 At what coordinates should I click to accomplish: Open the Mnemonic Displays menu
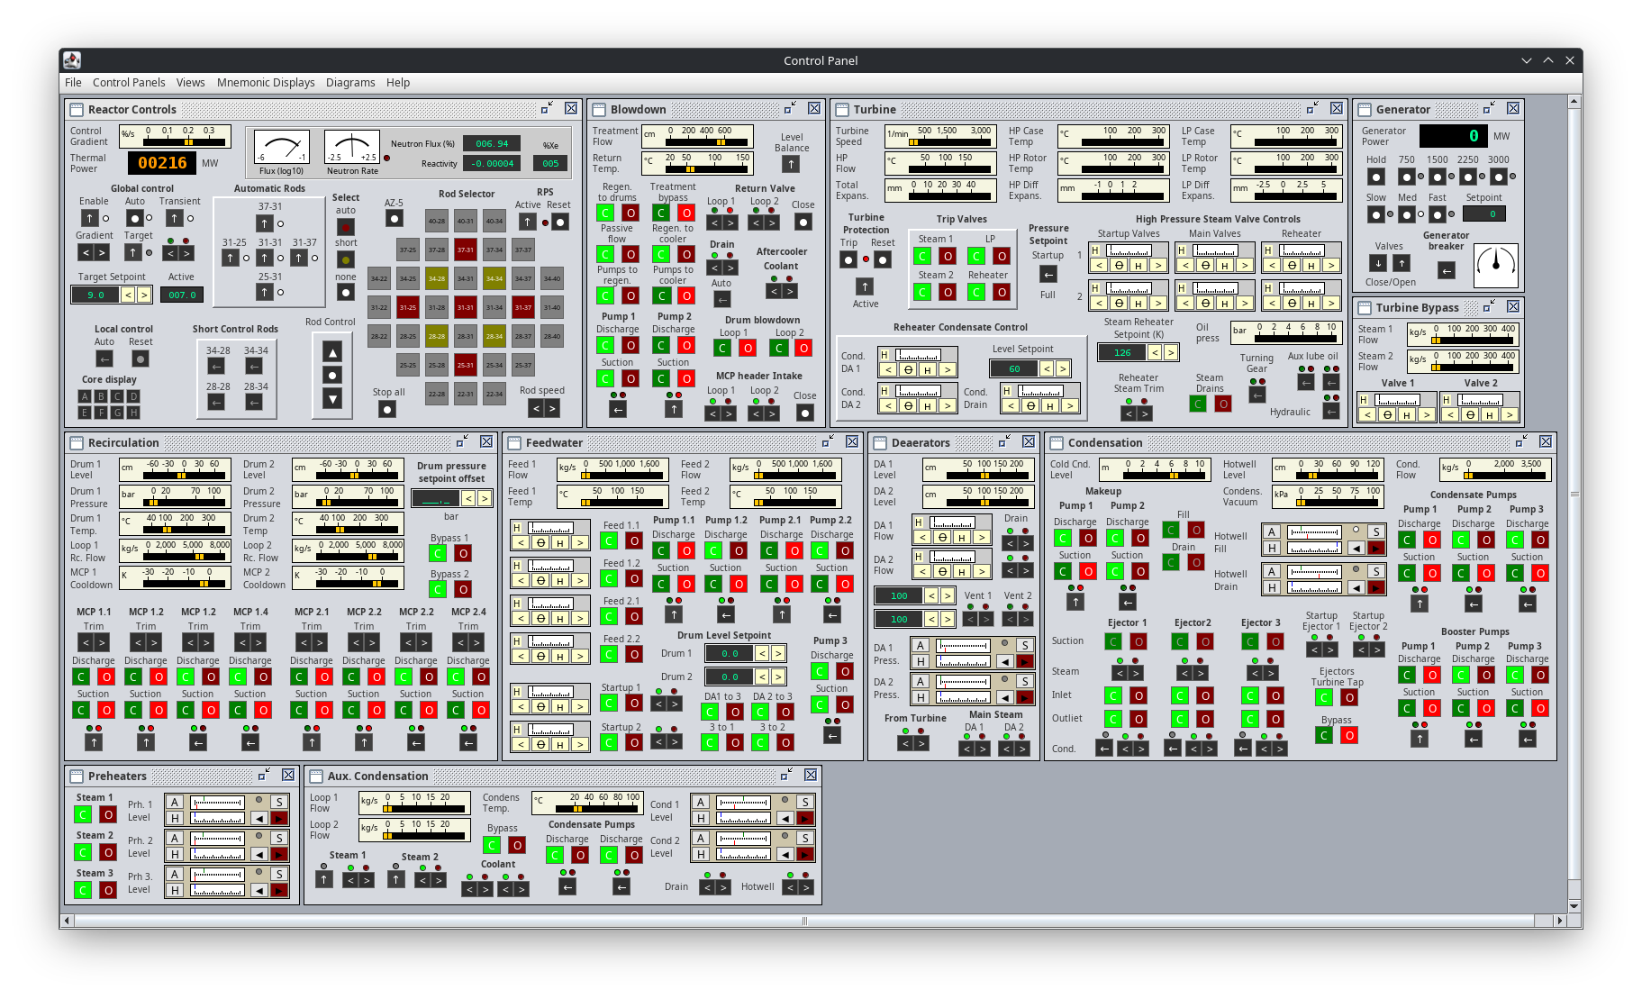tap(266, 82)
